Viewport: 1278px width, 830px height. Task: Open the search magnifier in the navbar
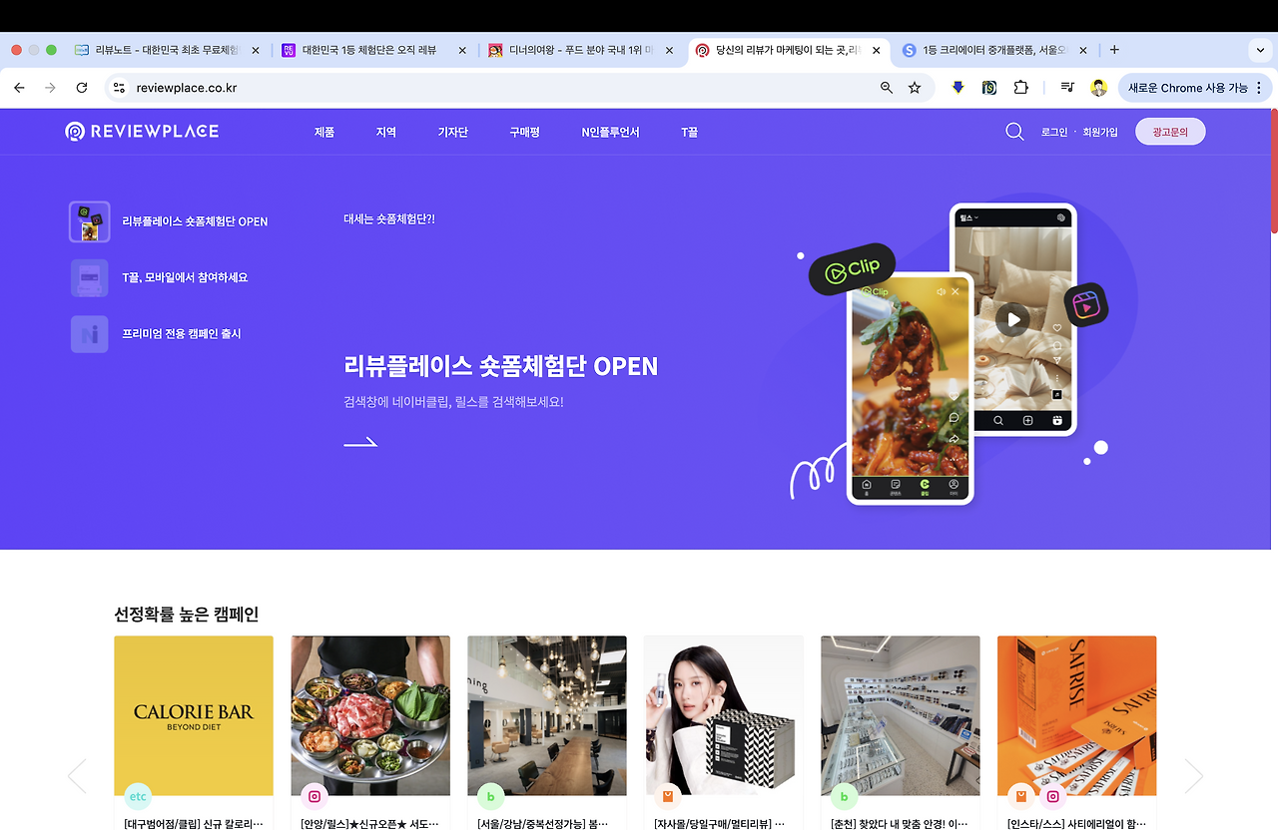(x=1013, y=131)
